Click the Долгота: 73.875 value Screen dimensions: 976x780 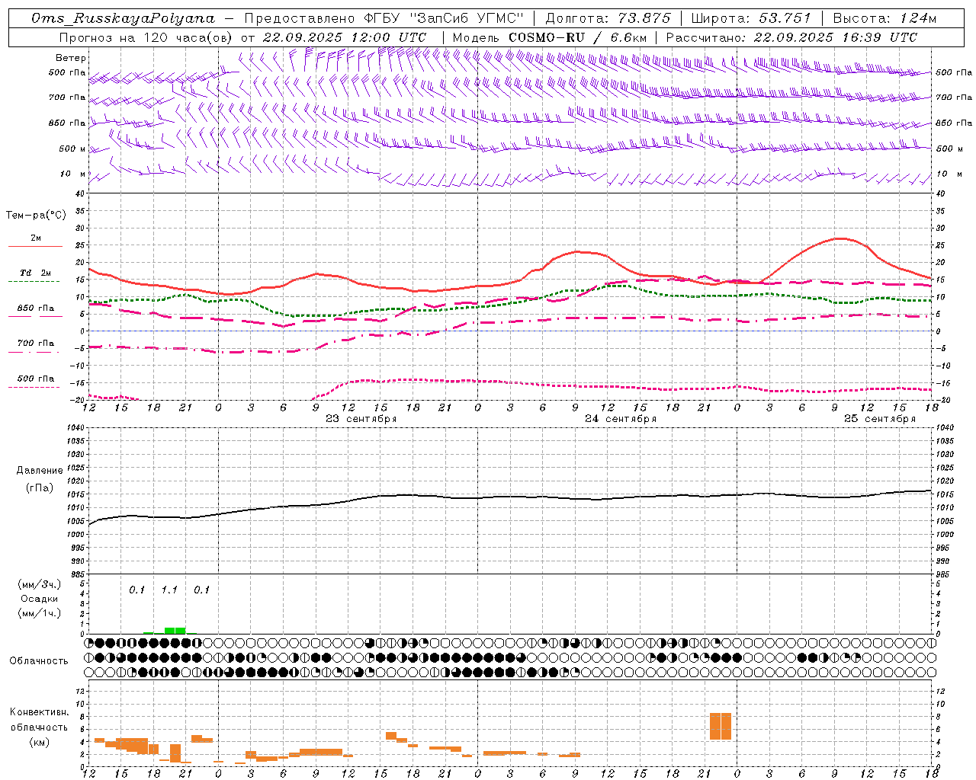coord(608,18)
